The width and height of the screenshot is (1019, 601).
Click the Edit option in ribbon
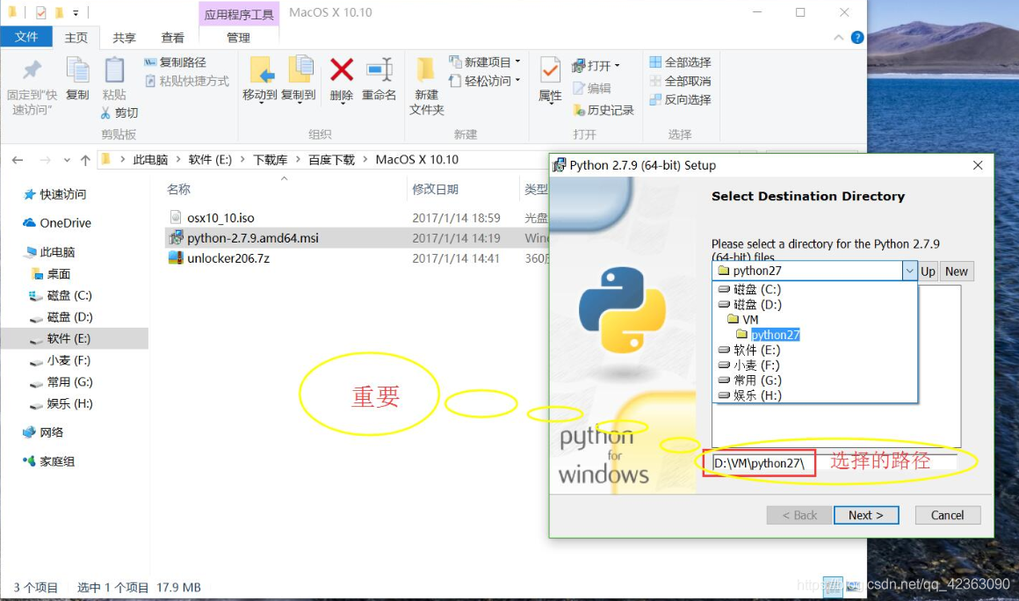pos(591,89)
